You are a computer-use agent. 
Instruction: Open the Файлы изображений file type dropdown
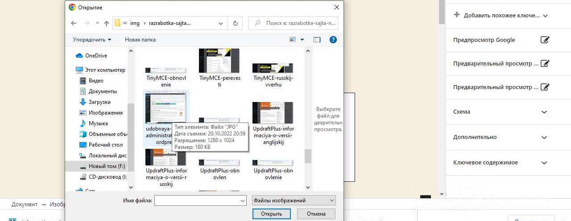(294, 201)
